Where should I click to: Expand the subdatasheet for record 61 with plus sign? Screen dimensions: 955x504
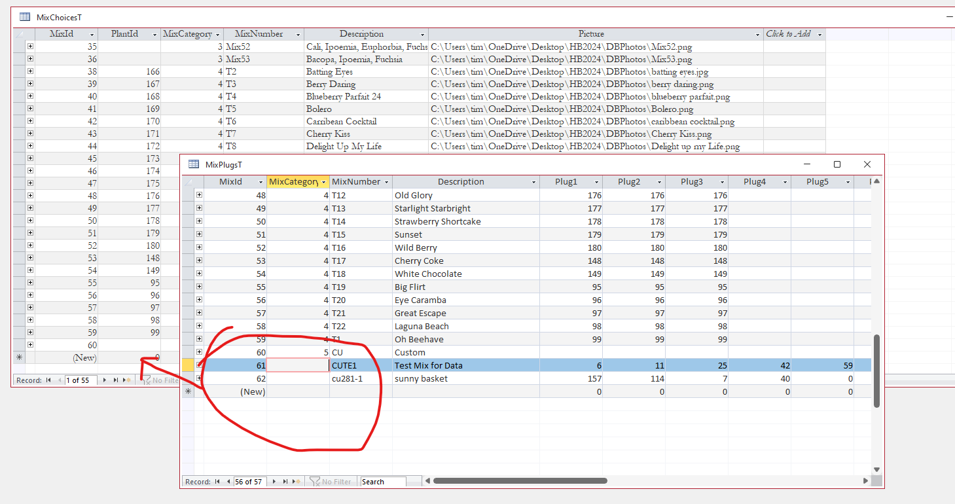pos(200,365)
